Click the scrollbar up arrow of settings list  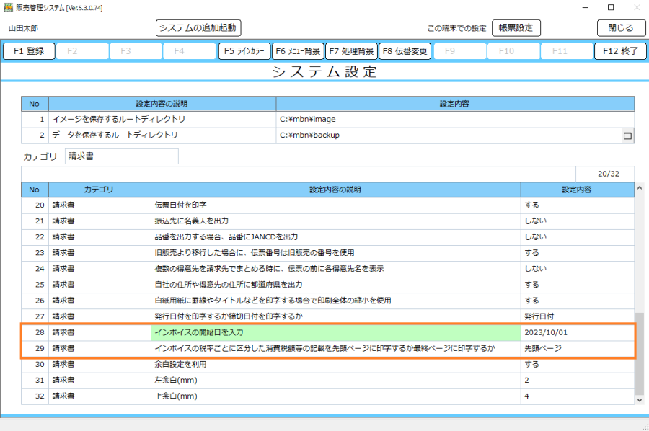tap(640, 188)
